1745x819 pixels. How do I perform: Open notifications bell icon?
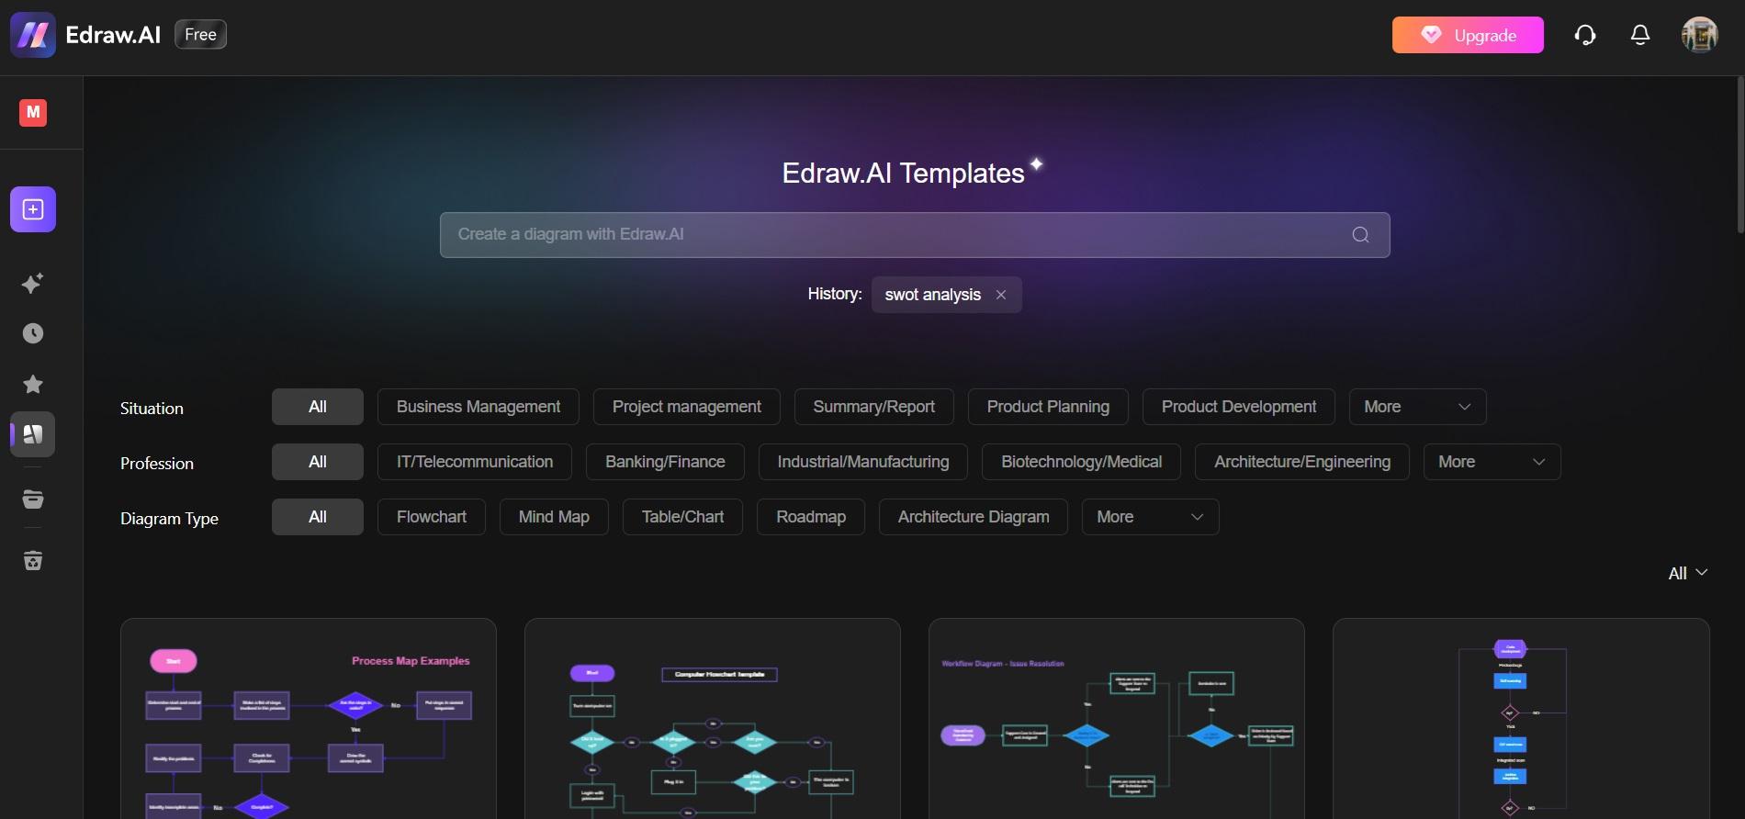[x=1640, y=35]
